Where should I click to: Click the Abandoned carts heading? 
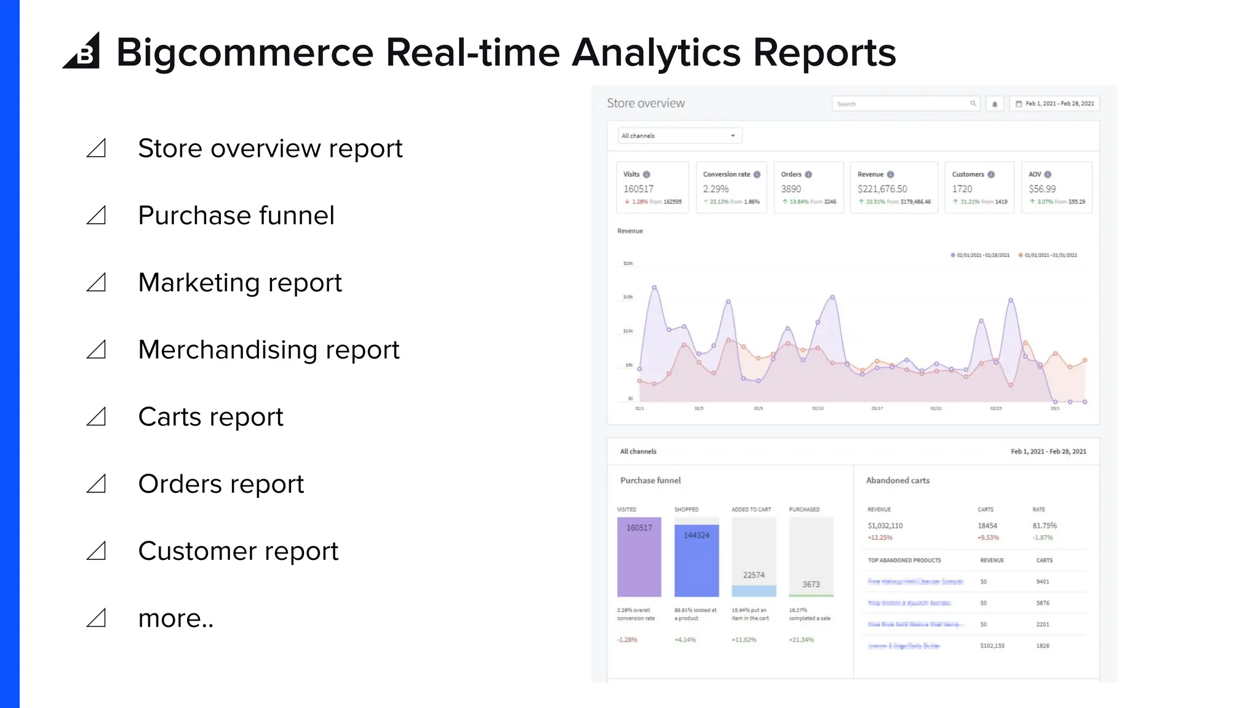click(898, 481)
